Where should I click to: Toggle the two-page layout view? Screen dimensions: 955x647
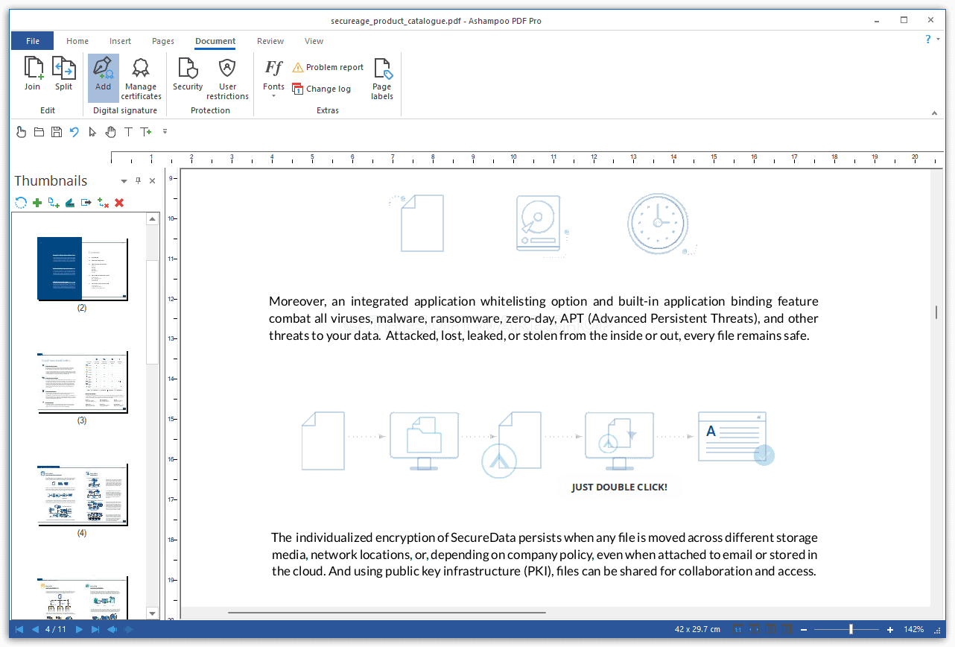788,630
